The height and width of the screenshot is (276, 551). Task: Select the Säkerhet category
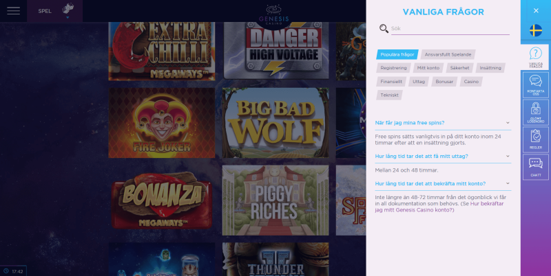coord(459,68)
